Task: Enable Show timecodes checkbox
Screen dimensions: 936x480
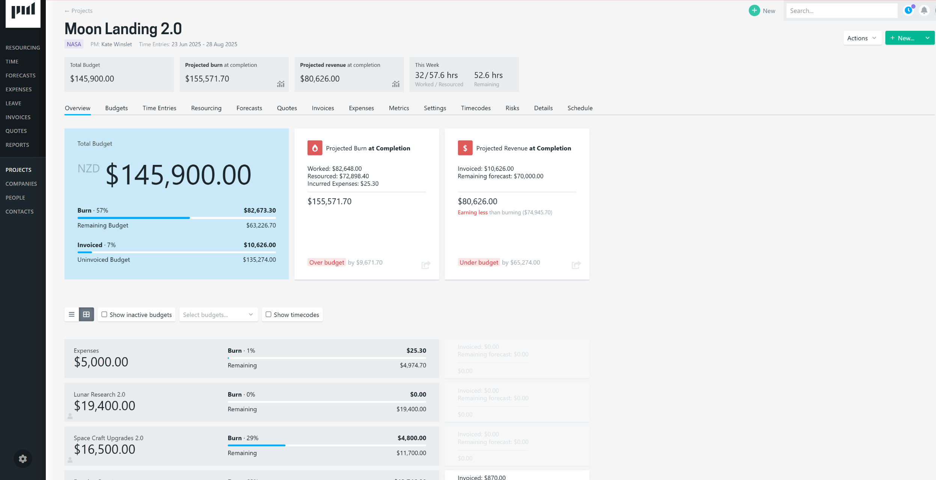Action: point(268,314)
